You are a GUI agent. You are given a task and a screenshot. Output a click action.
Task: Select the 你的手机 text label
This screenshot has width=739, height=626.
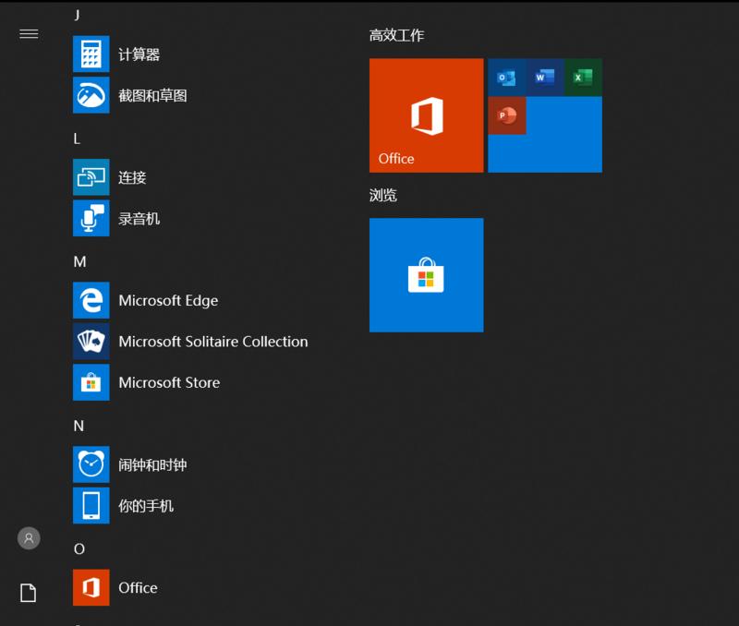pos(146,506)
